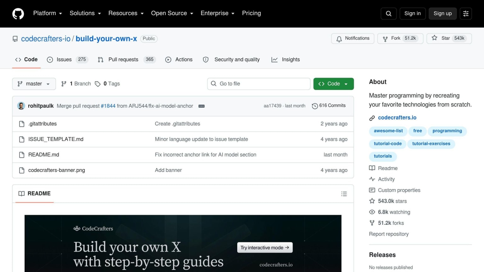Screen dimensions: 484x272
Task: View the 51.2k forks link
Action: (x=387, y=224)
